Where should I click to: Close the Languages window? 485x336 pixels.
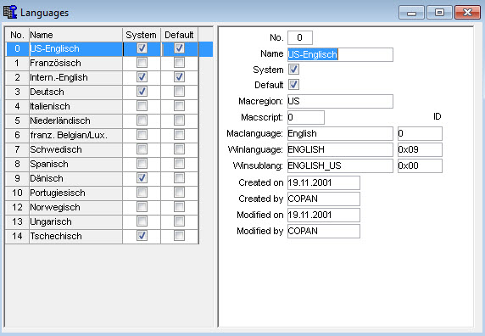(x=467, y=13)
